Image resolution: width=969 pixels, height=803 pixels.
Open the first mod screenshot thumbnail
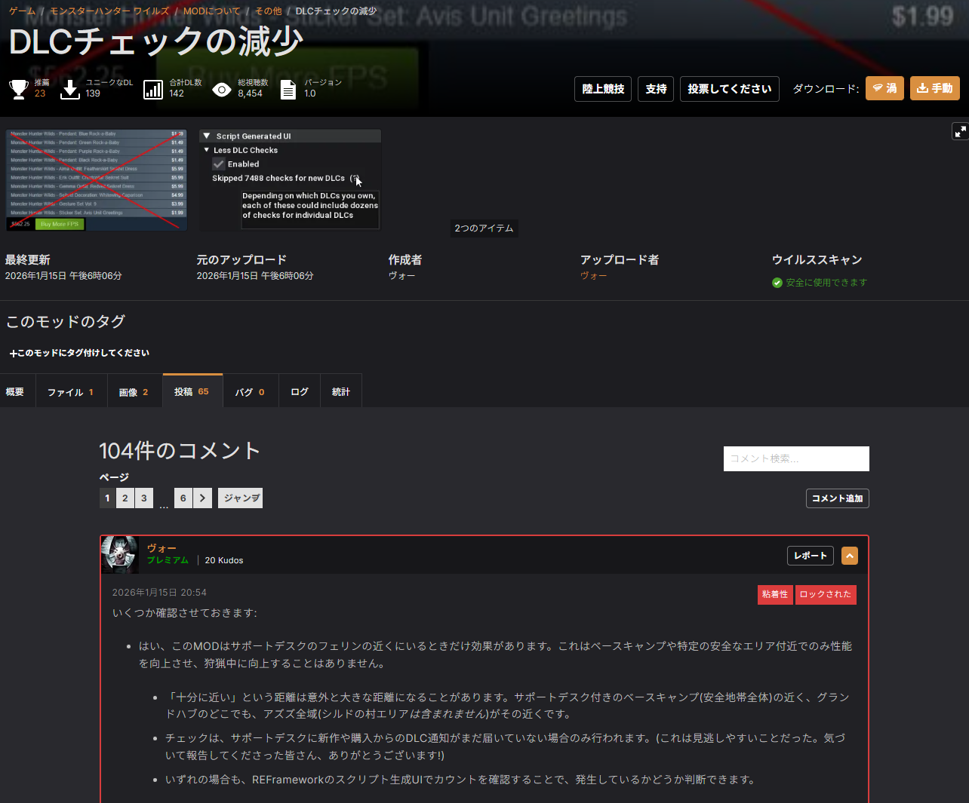(97, 180)
